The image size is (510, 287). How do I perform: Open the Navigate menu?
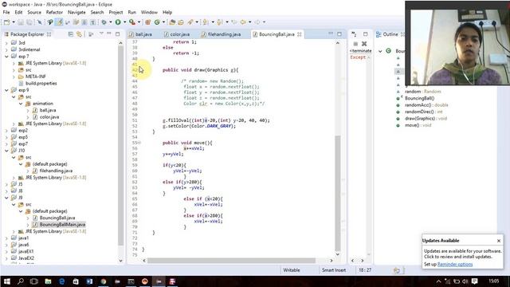coord(76,13)
